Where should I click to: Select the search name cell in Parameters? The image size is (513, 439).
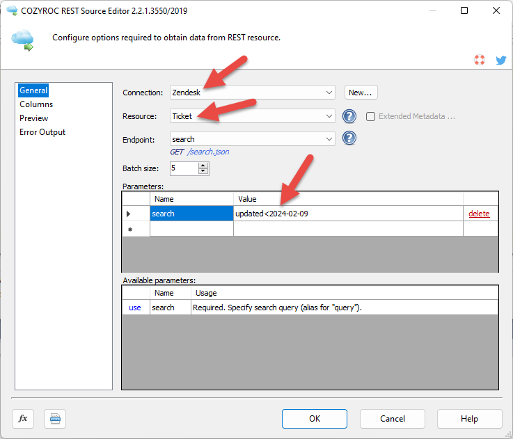coord(191,214)
